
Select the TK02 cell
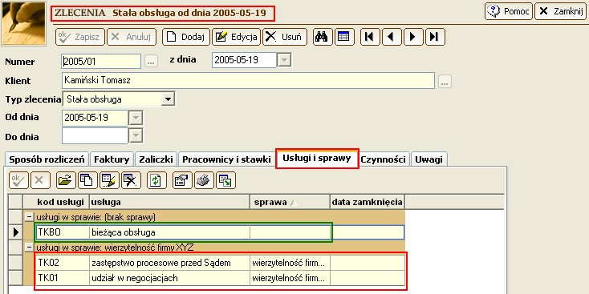pos(63,263)
